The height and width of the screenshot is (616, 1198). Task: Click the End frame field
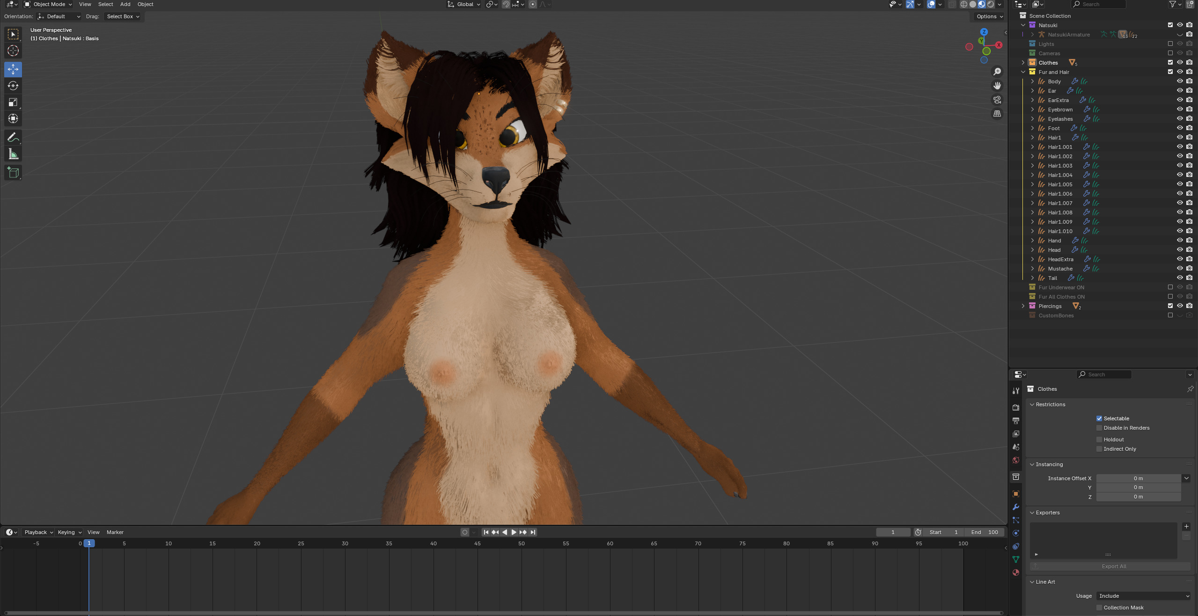[x=985, y=532]
